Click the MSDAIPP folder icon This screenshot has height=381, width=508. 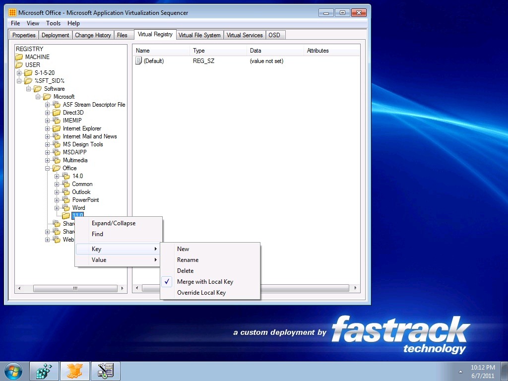click(x=57, y=152)
